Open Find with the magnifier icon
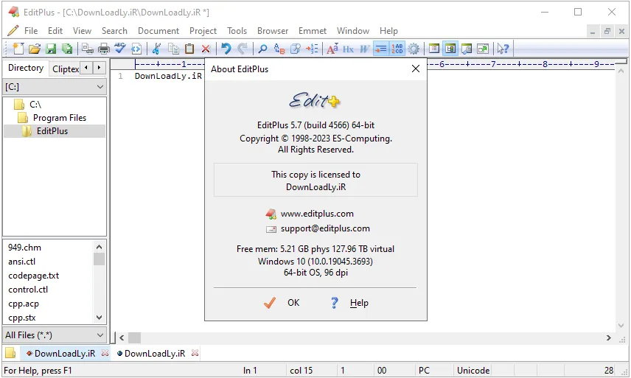This screenshot has height=378, width=631. pyautogui.click(x=262, y=49)
